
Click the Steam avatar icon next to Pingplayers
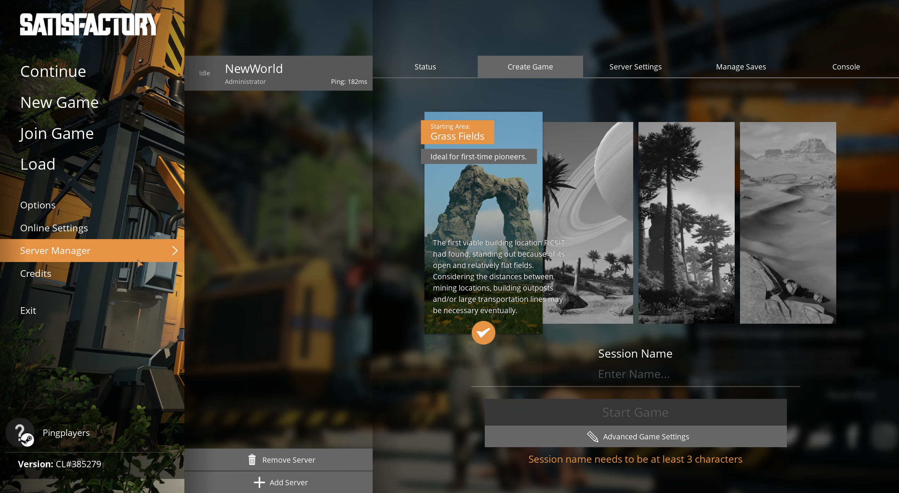20,432
